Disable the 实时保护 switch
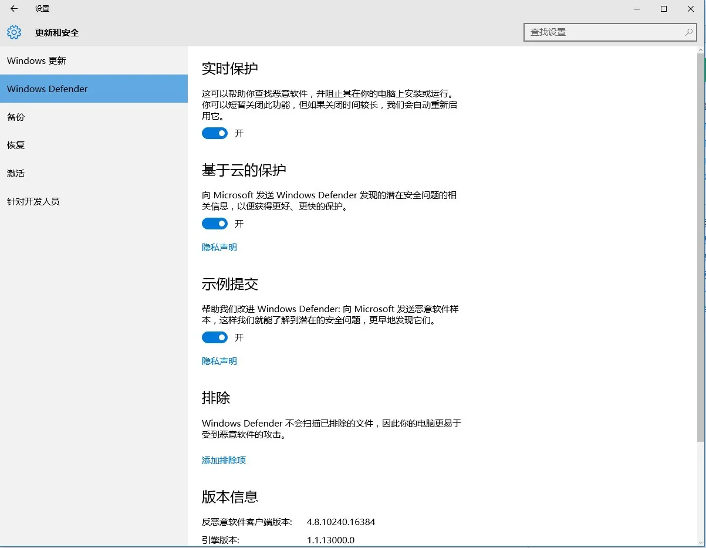Screen dimensions: 706x548 [214, 133]
